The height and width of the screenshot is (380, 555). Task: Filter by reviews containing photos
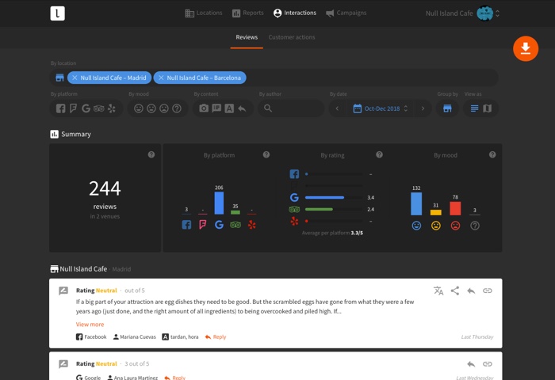(x=204, y=108)
